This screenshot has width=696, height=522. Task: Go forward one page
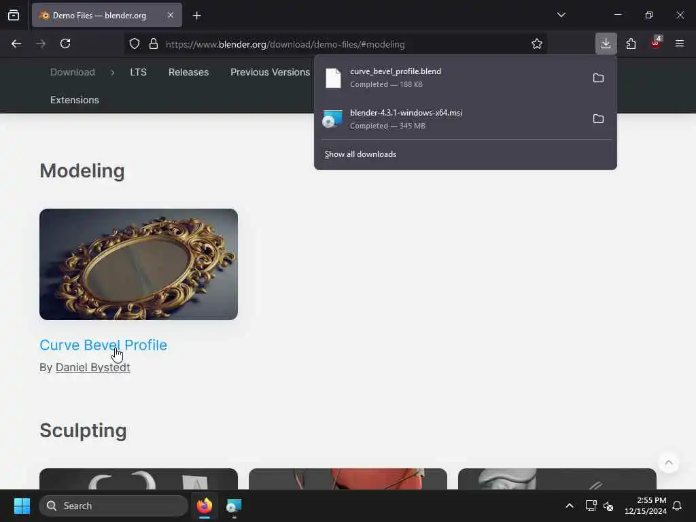point(41,43)
